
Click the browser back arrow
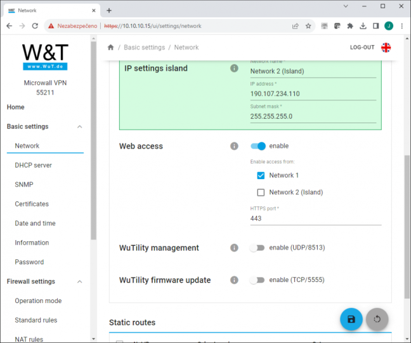pos(9,25)
